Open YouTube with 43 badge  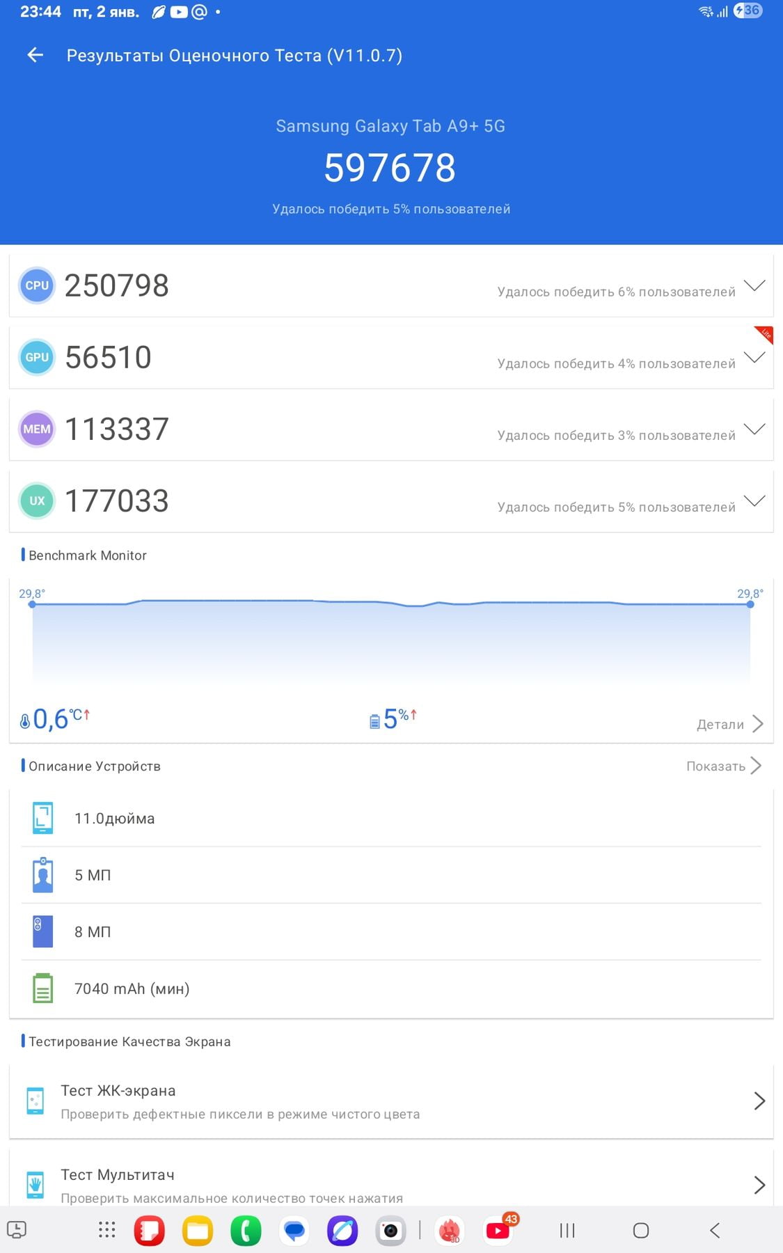coord(498,1231)
